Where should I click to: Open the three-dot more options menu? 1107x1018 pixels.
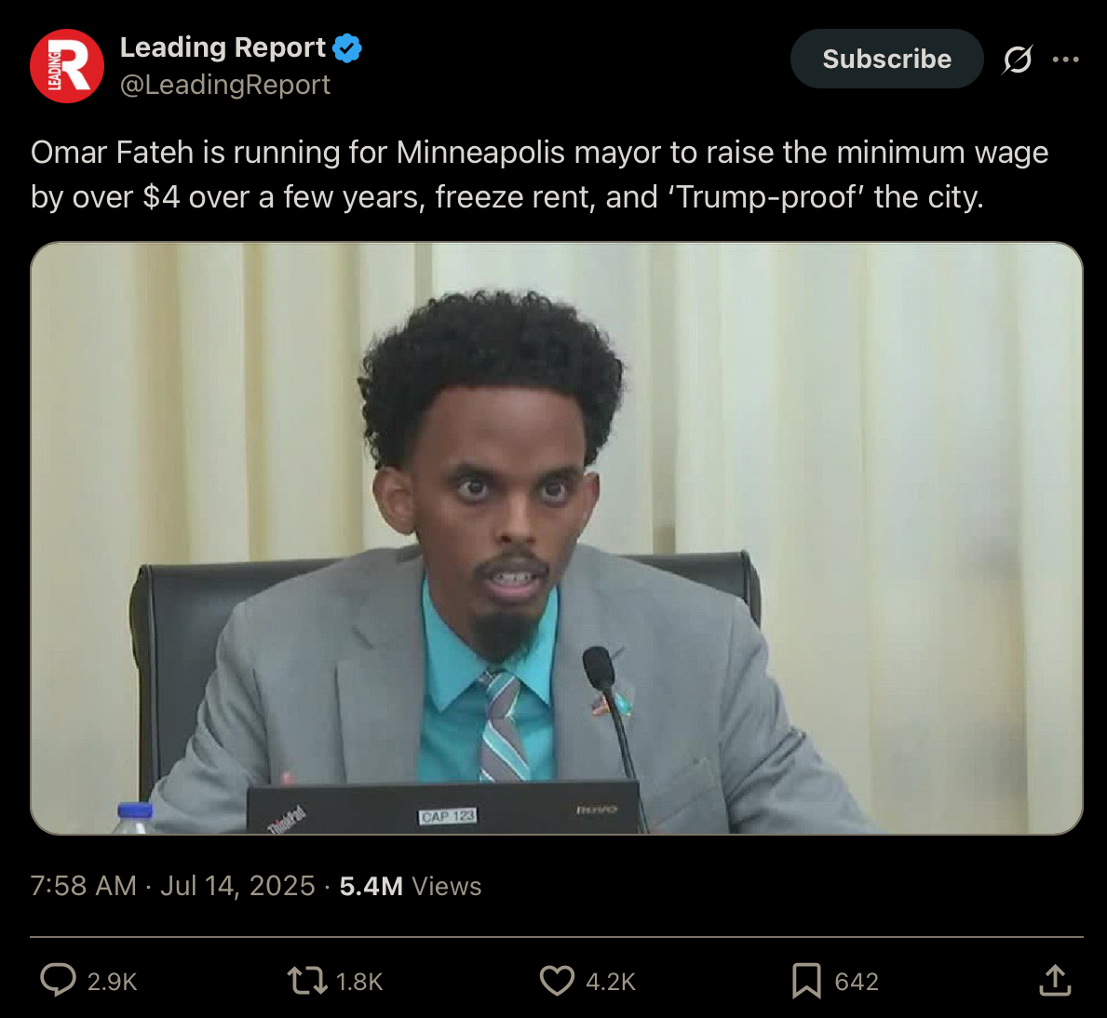(1065, 60)
